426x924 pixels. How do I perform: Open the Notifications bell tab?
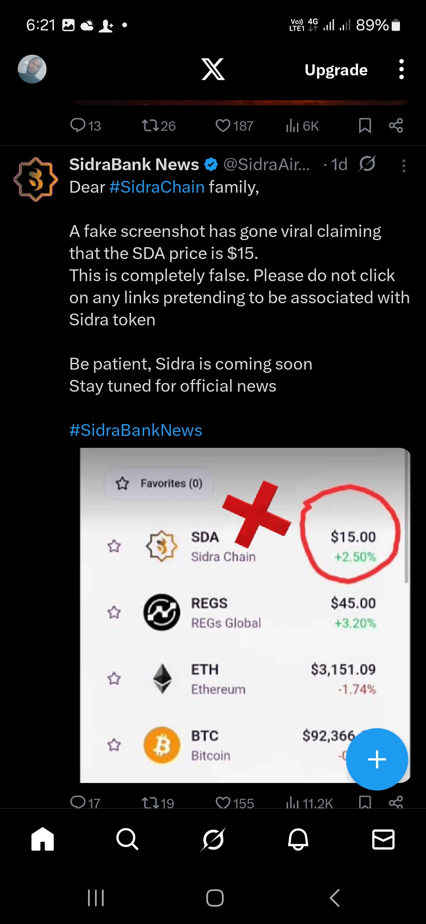[298, 839]
